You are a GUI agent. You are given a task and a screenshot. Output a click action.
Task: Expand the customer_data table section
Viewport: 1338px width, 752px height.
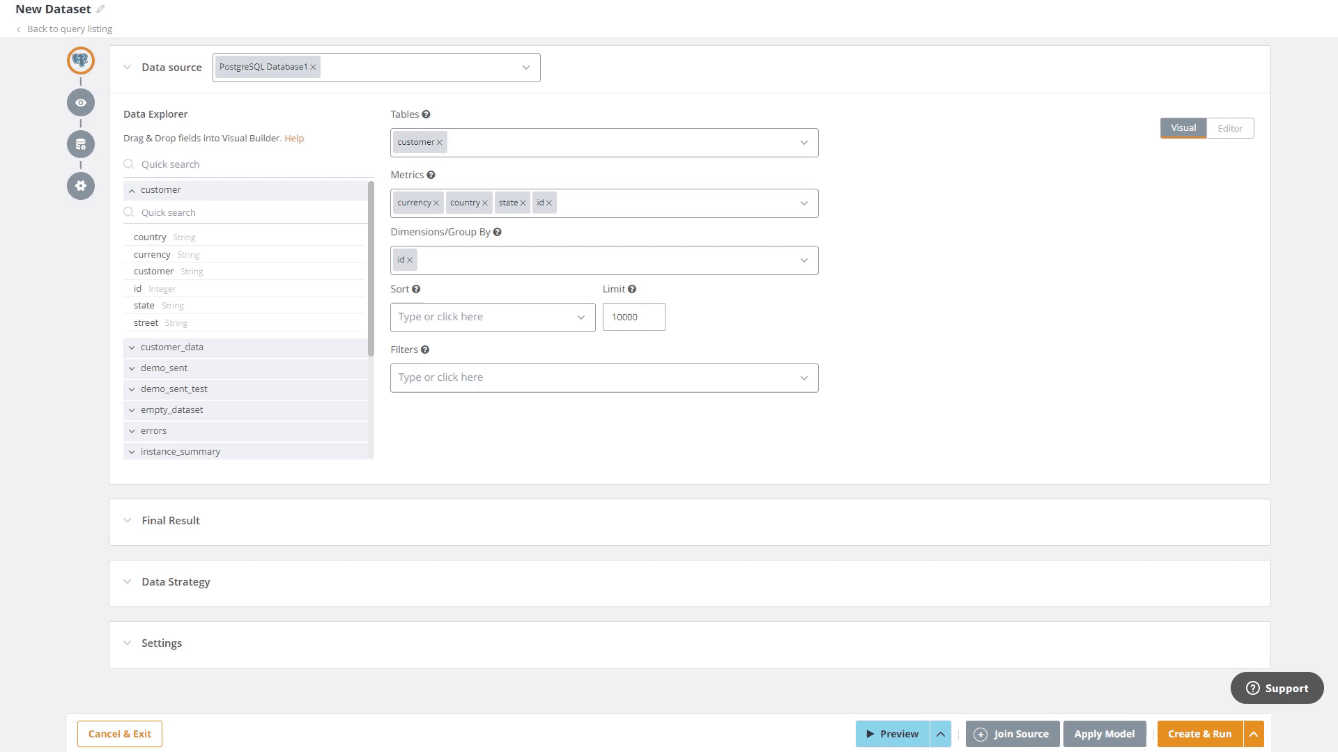(132, 347)
